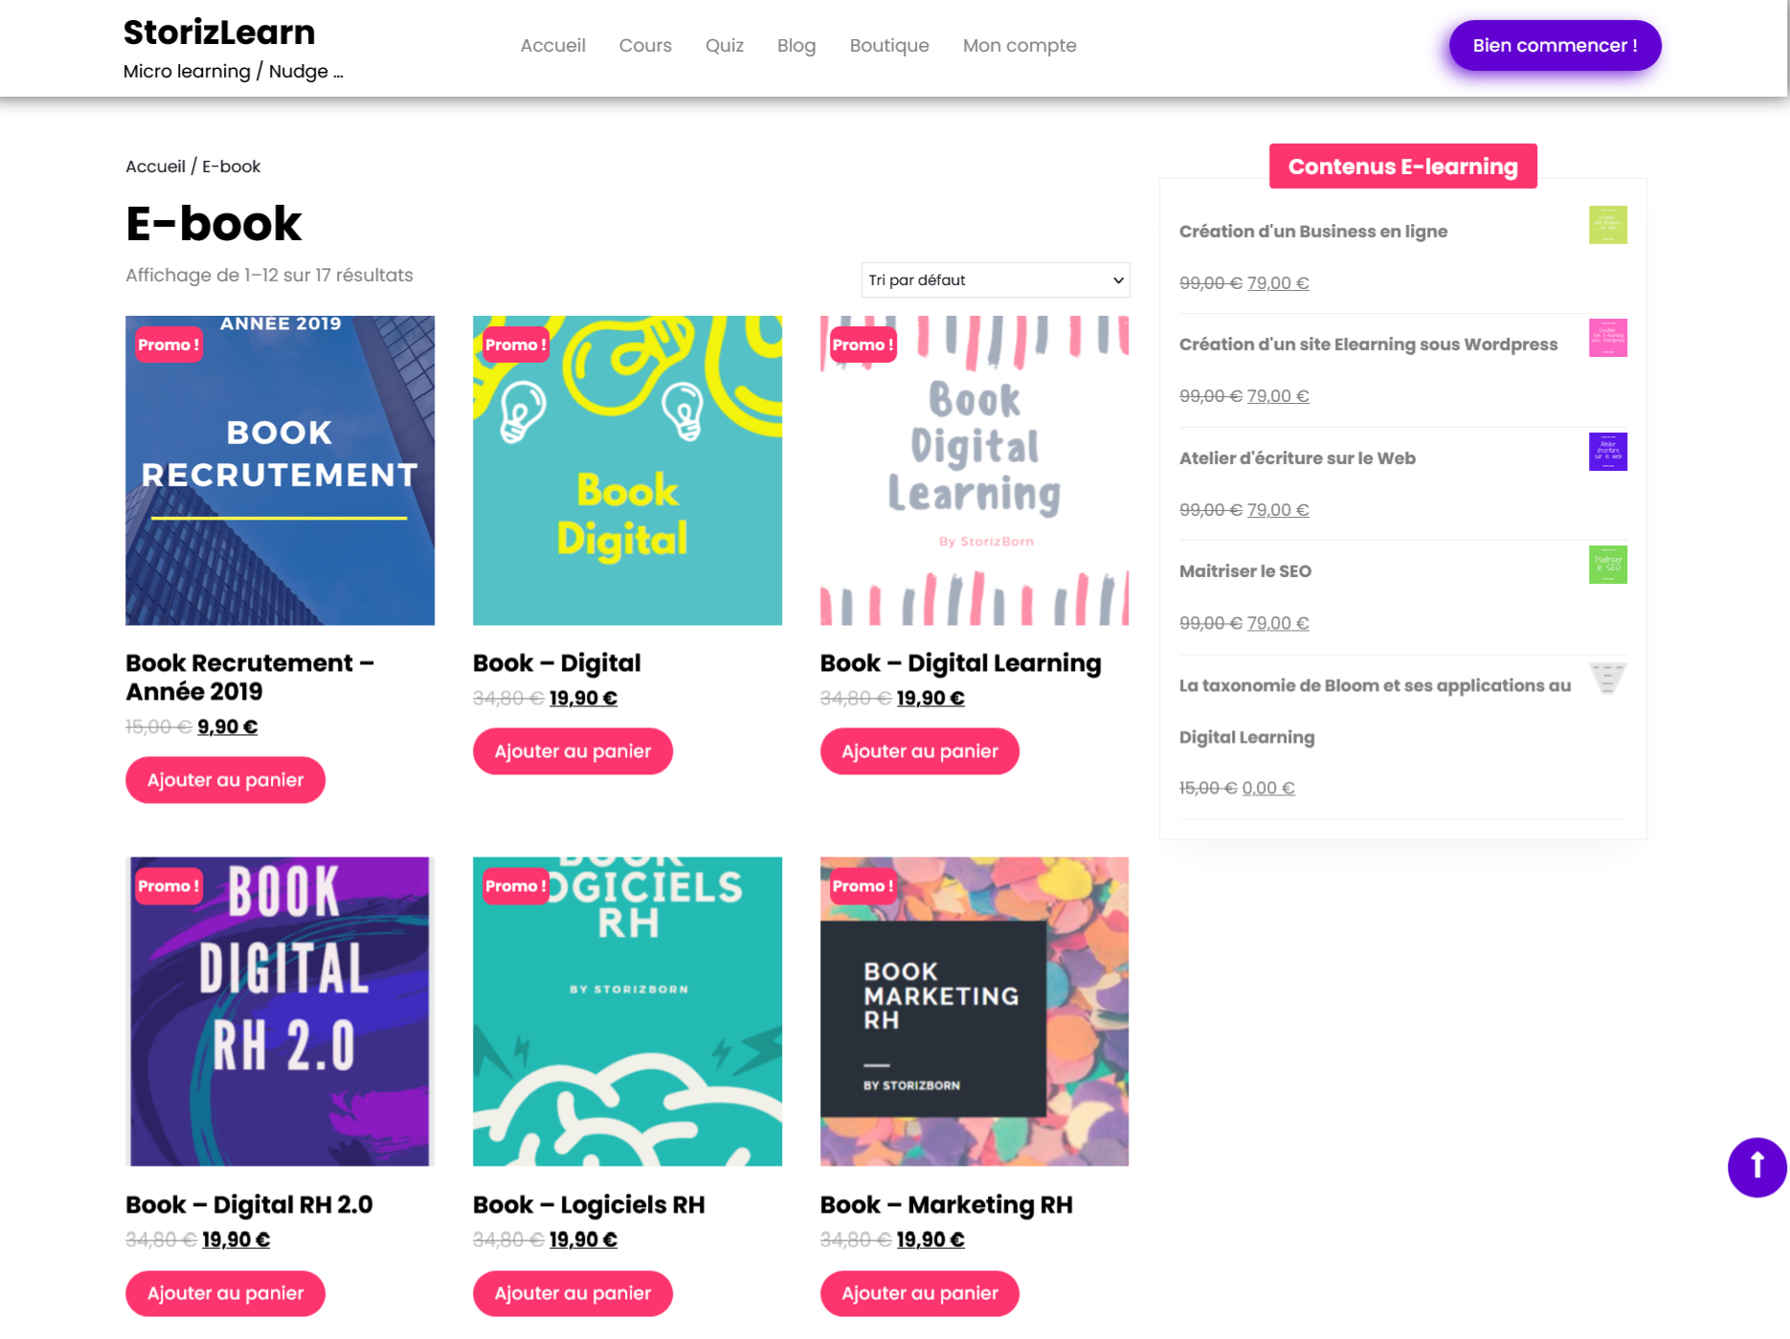Click the scroll-to-top arrow icon

point(1756,1167)
